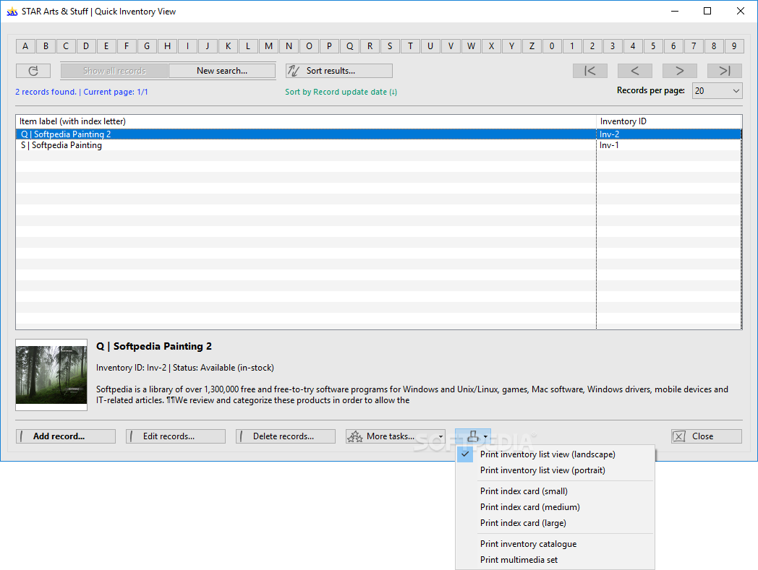Open Sort results dialog
This screenshot has height=570, width=758.
pyautogui.click(x=339, y=71)
